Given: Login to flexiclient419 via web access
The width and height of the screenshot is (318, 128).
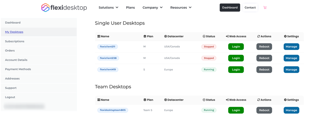Looking at the screenshot, I should pos(236,69).
